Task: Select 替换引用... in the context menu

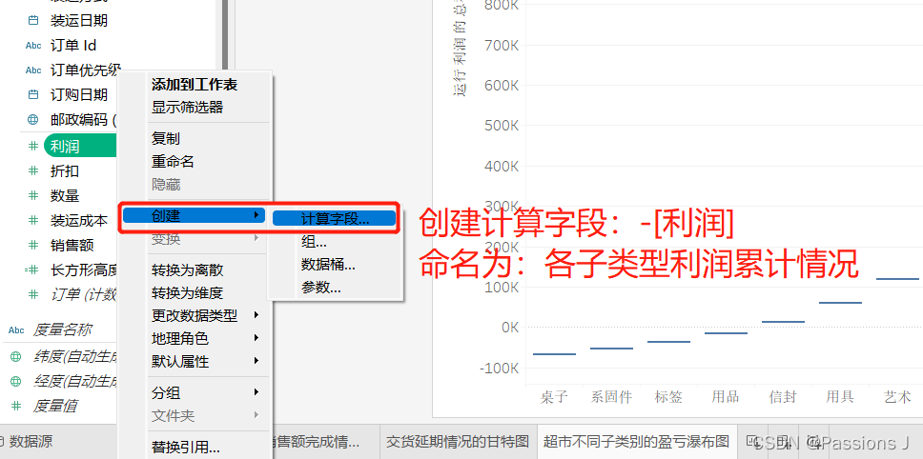Action: [x=185, y=448]
